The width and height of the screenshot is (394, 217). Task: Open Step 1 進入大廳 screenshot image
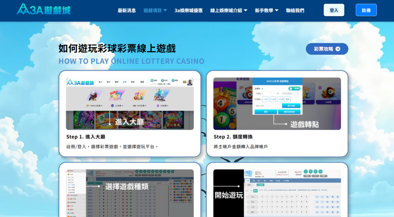pyautogui.click(x=130, y=104)
